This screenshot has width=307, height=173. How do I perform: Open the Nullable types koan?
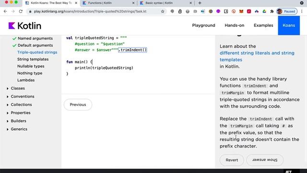click(x=31, y=66)
